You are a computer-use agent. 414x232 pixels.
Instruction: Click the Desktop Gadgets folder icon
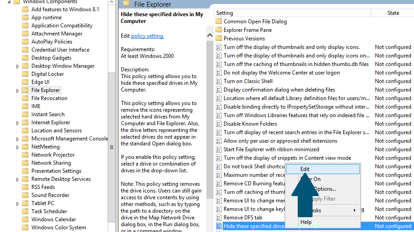click(x=25, y=58)
